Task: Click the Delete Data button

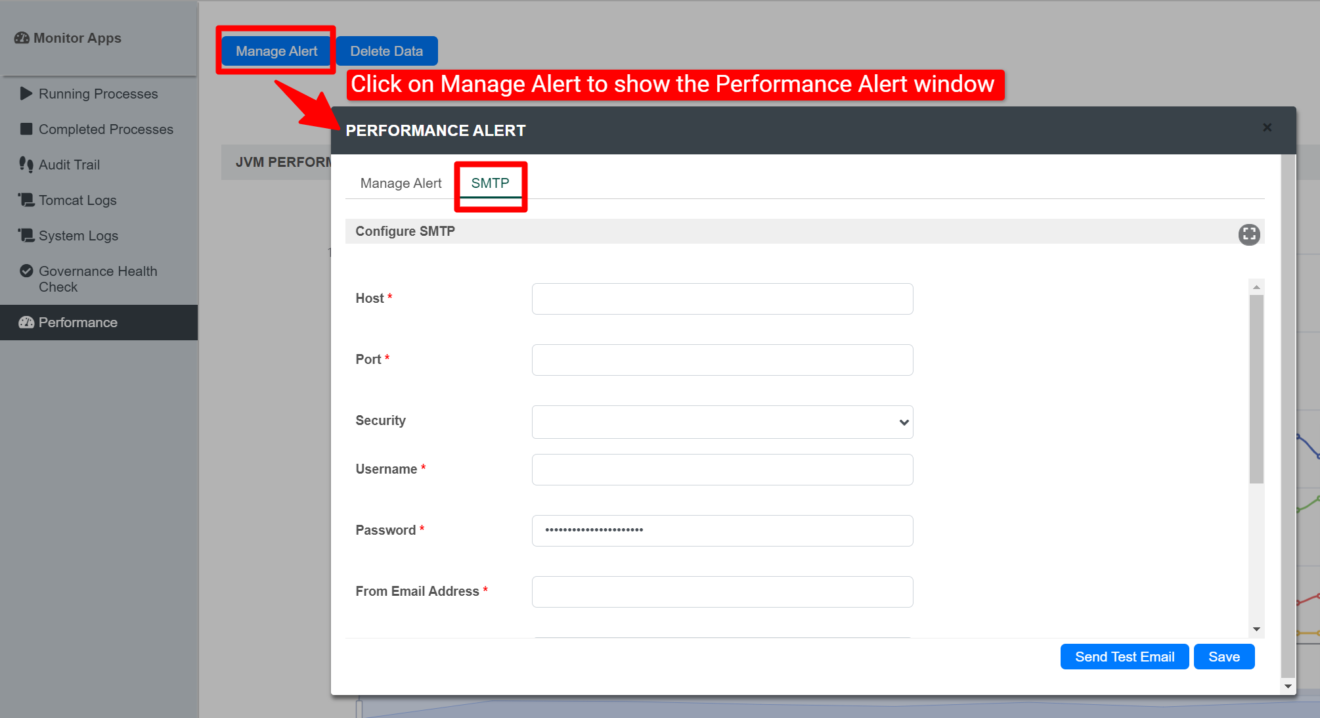Action: click(386, 51)
